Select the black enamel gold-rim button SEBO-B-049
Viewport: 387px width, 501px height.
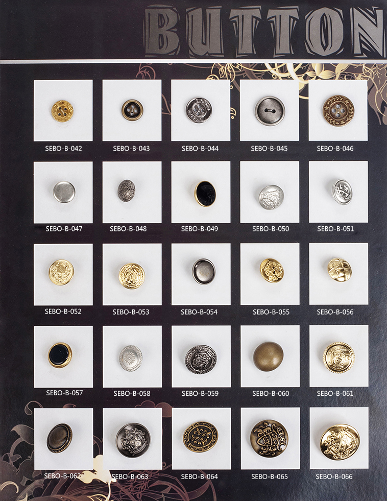pyautogui.click(x=205, y=194)
